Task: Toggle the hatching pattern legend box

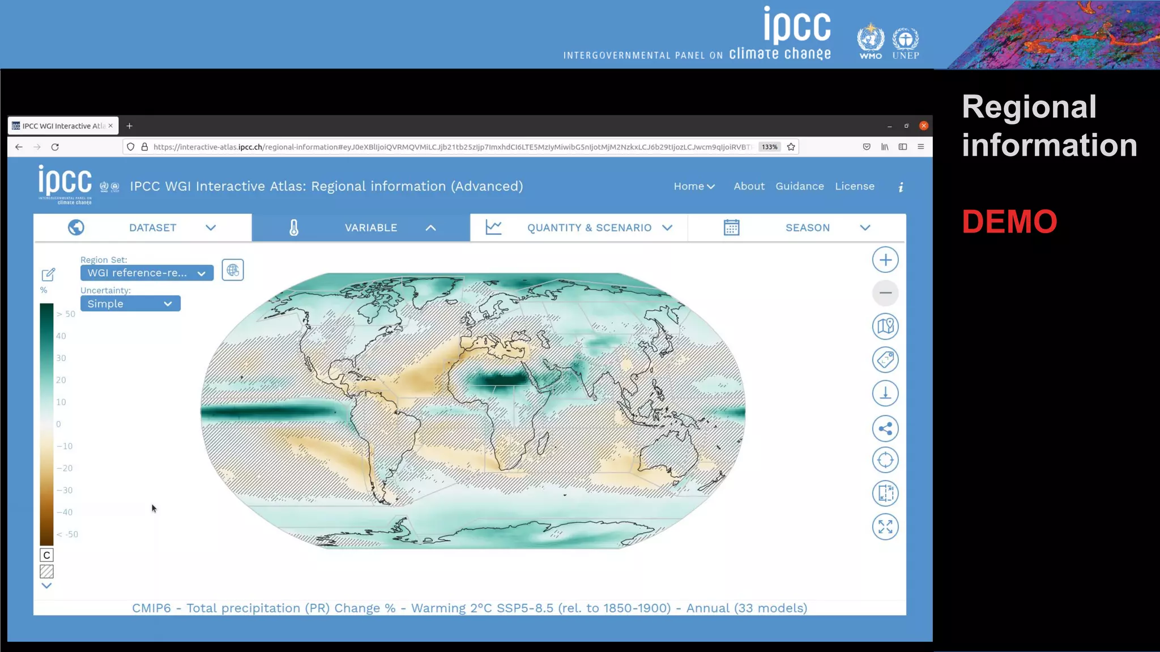Action: pyautogui.click(x=46, y=572)
